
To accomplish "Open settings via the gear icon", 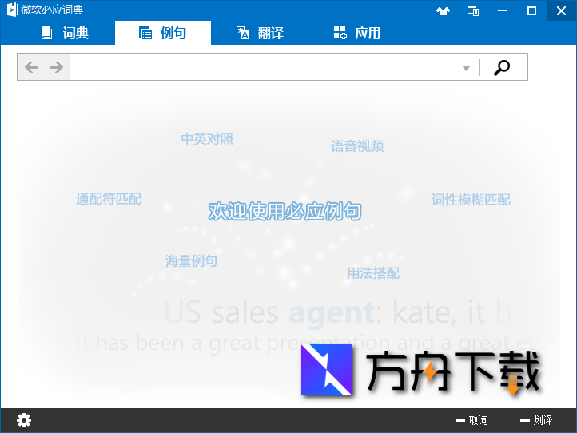I will pos(24,420).
